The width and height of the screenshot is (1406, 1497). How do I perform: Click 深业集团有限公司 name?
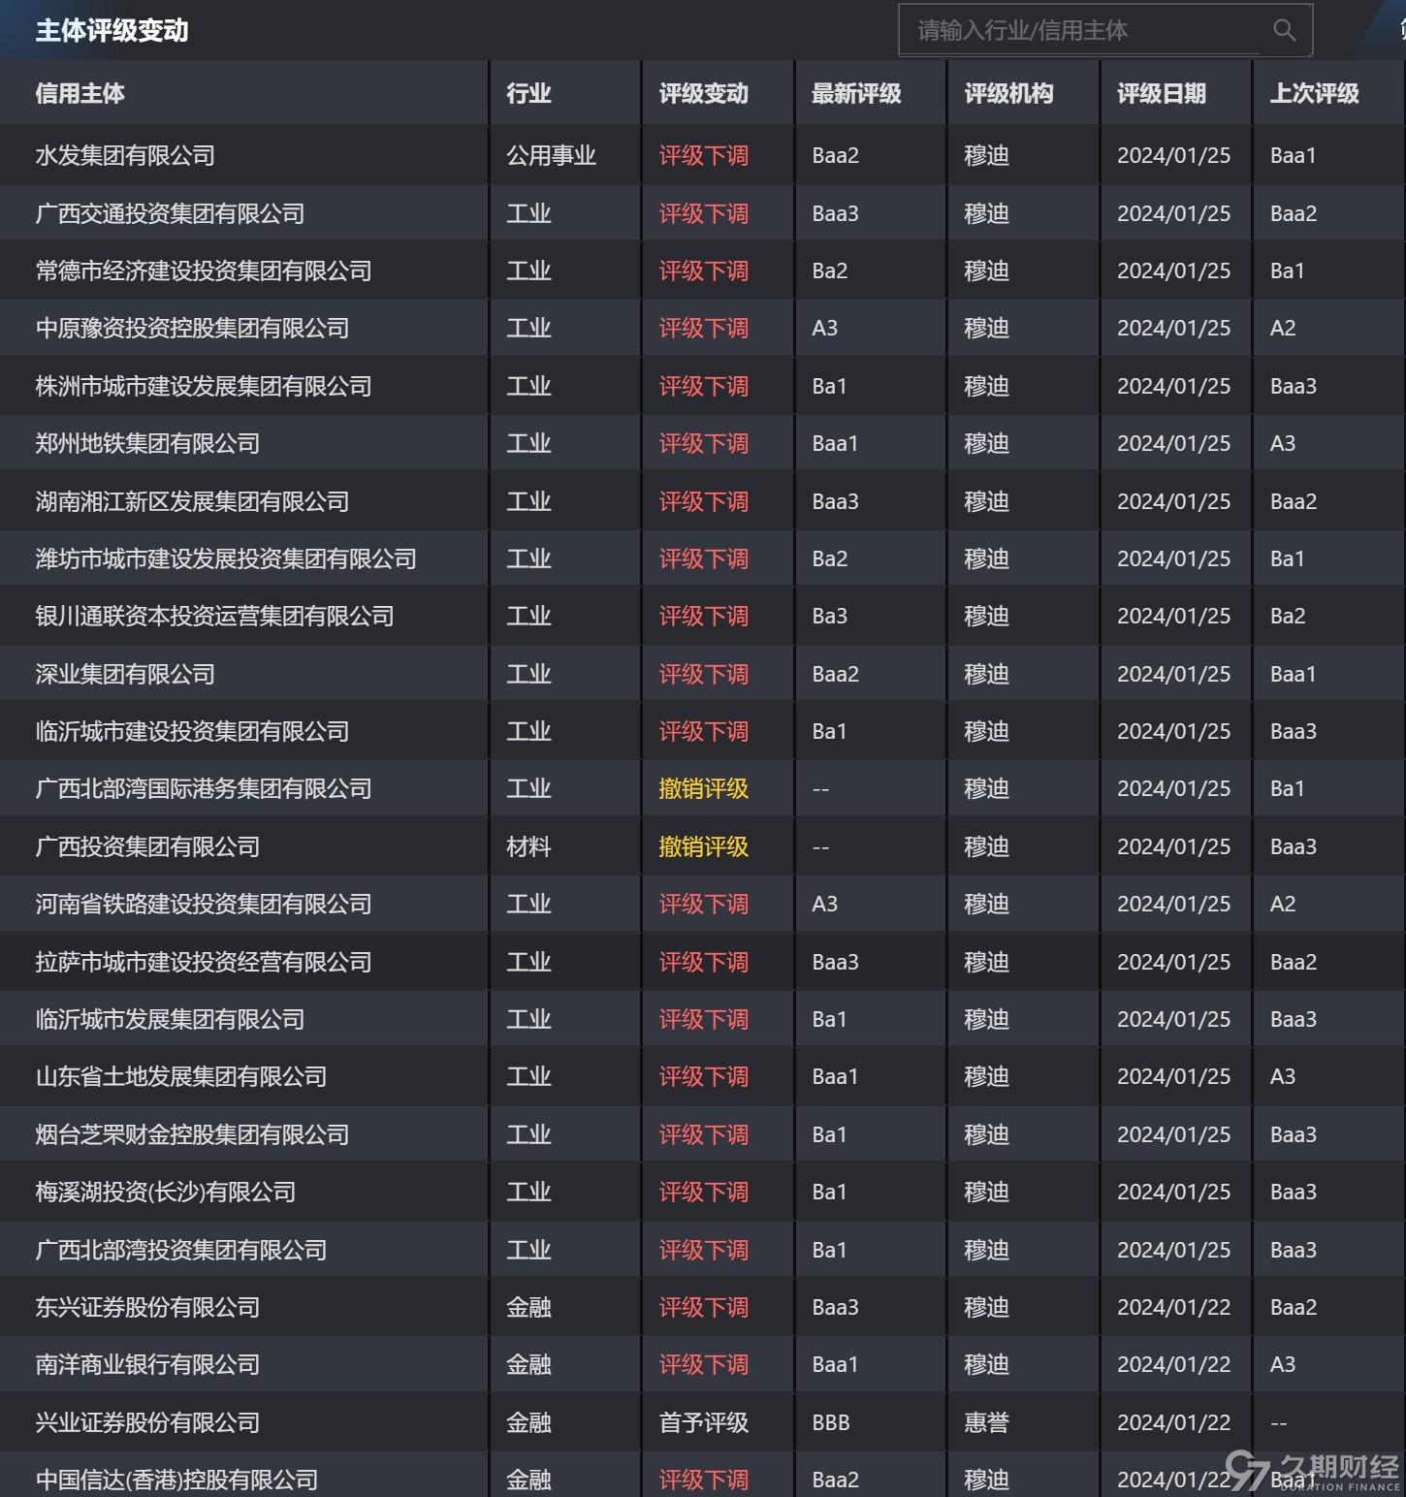point(125,674)
